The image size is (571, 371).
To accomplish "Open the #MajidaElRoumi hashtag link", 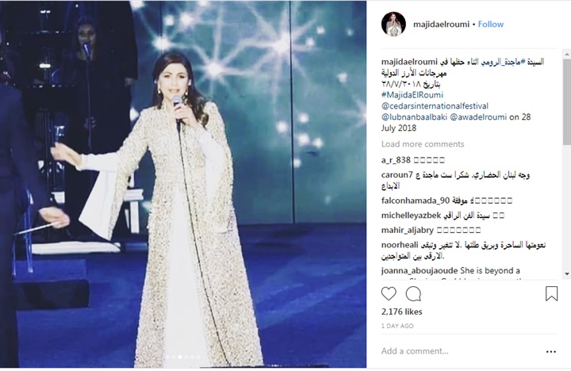I will (412, 95).
